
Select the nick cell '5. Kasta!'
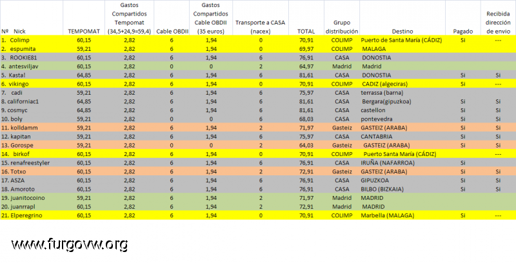point(14,75)
